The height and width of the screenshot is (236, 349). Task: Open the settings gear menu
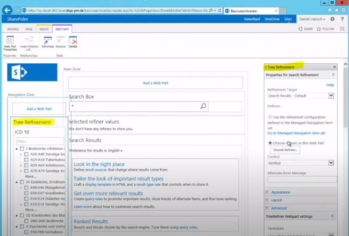[332, 19]
